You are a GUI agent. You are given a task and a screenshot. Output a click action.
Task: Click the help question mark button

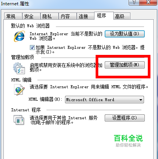(134, 2)
